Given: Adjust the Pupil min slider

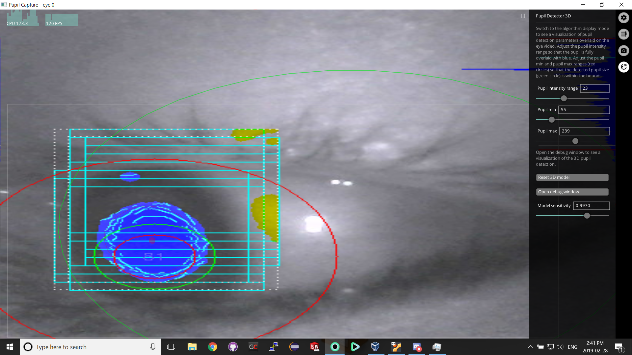Looking at the screenshot, I should tap(552, 120).
